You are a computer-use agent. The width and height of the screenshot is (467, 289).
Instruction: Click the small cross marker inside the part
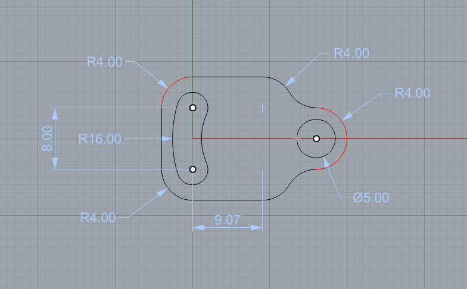coord(262,108)
